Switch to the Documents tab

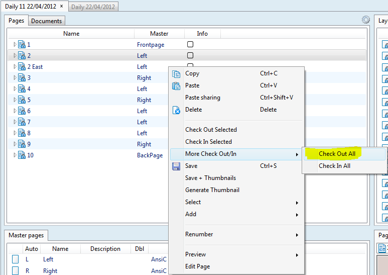pyautogui.click(x=47, y=21)
